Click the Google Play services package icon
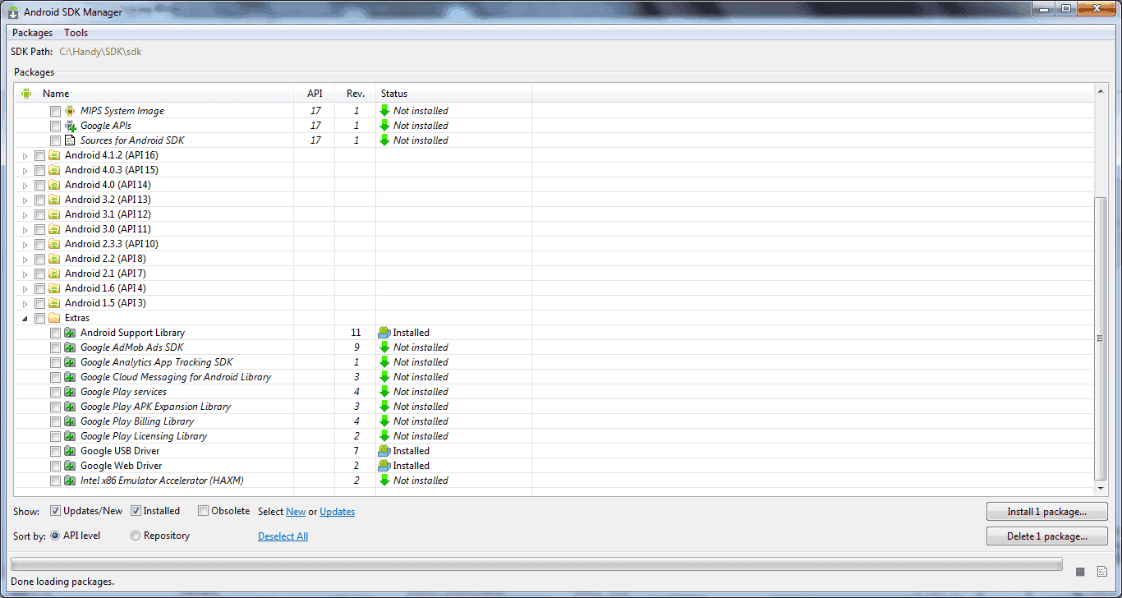The image size is (1122, 598). (x=70, y=392)
